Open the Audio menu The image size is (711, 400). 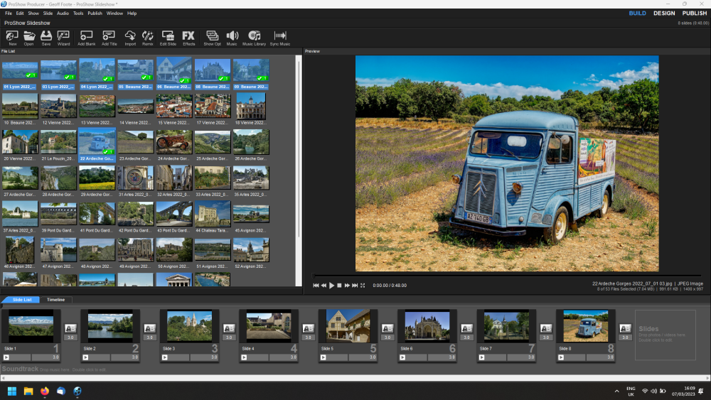[x=63, y=13]
